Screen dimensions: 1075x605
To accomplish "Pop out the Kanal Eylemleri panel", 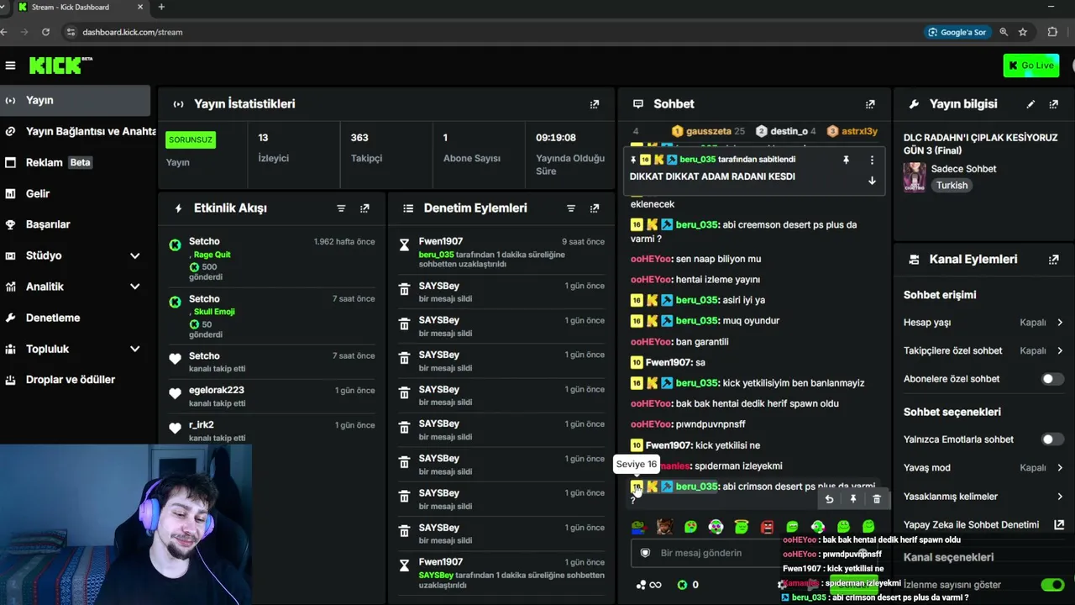I will pyautogui.click(x=1054, y=260).
